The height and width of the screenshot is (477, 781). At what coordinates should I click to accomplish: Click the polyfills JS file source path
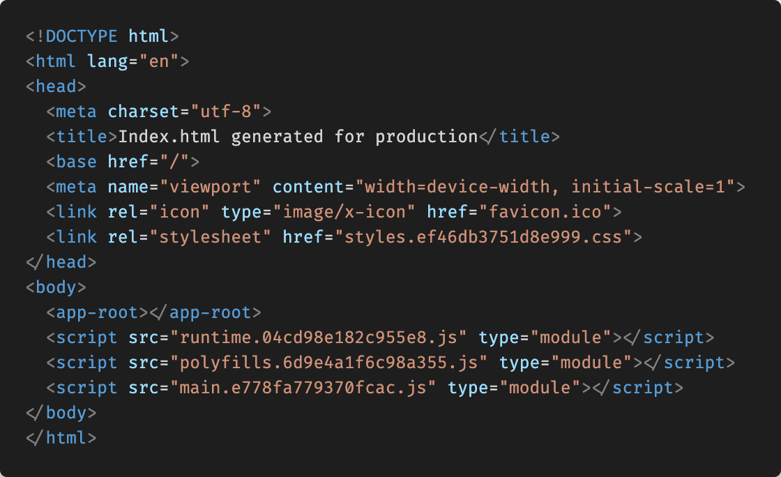(329, 363)
